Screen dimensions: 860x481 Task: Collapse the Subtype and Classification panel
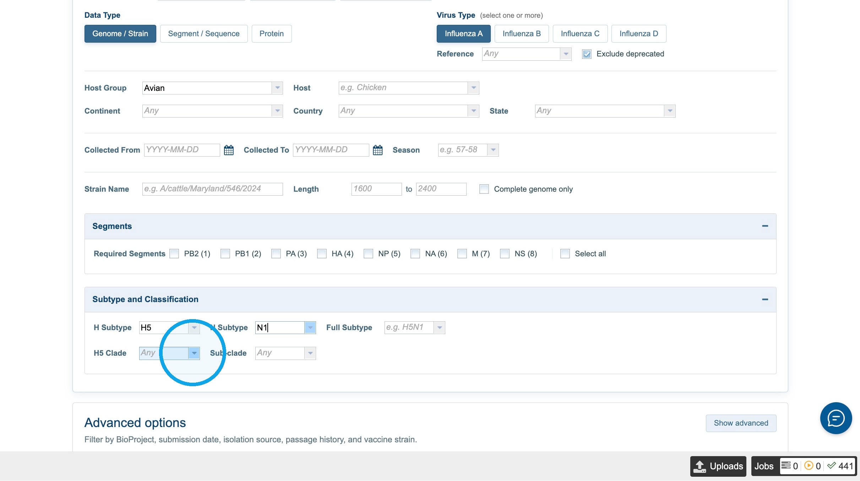pos(765,300)
